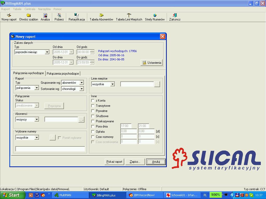The height and width of the screenshot is (199, 266).
Task: Open the Otwórz szablon folder icon
Action: click(x=29, y=17)
